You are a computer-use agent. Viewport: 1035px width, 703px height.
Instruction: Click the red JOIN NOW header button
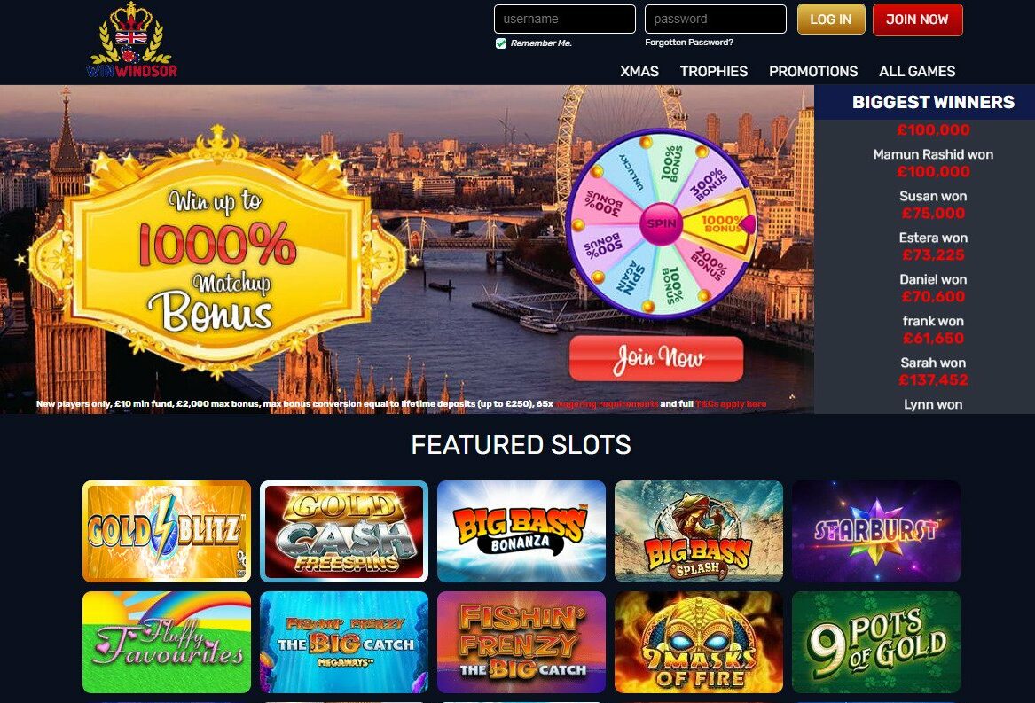918,20
